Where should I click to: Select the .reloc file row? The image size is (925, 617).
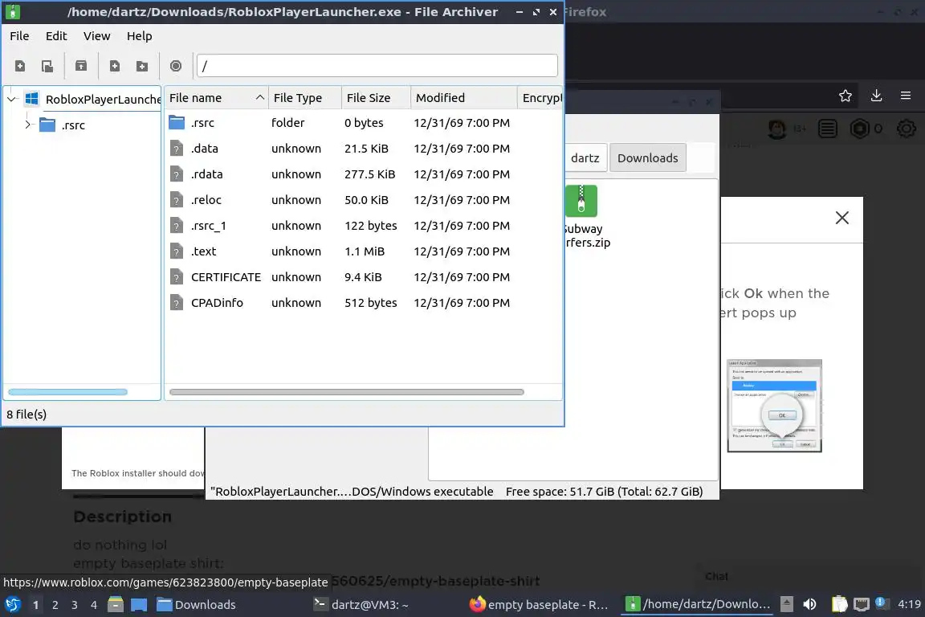click(363, 200)
